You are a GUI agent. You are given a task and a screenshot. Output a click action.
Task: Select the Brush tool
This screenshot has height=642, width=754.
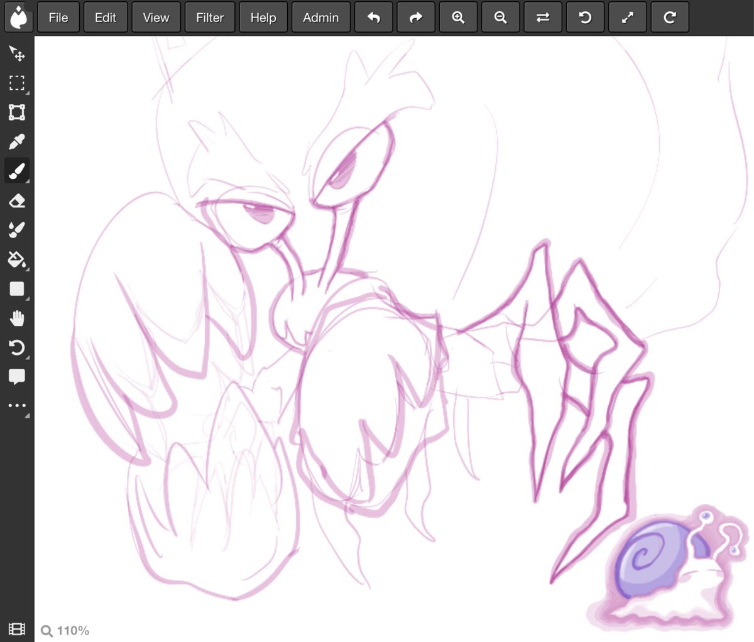[17, 171]
